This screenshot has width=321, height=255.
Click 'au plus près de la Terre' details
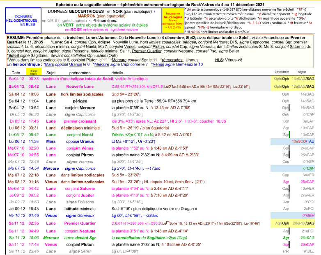[x=154, y=101]
